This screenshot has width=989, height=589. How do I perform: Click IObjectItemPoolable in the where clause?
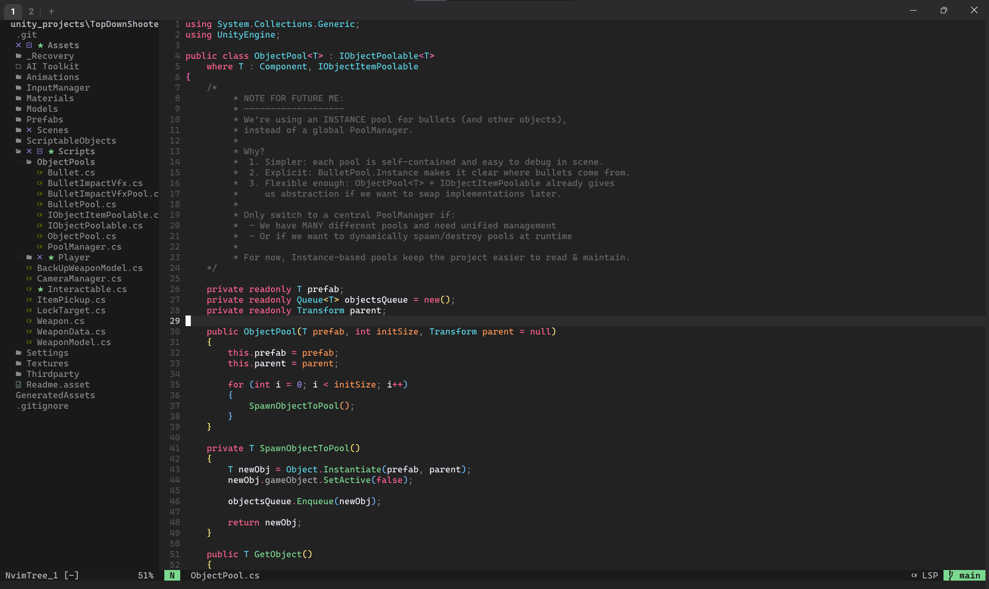pos(368,67)
